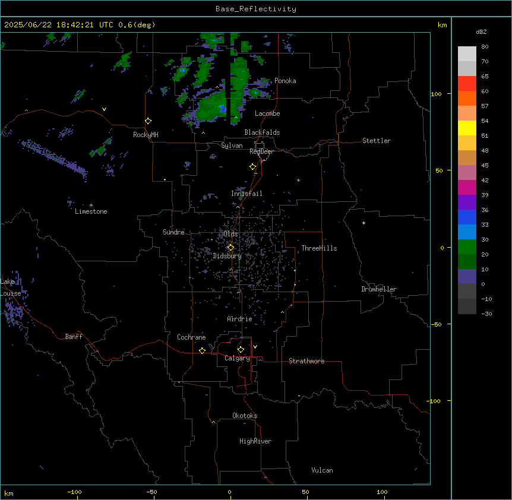Screen dimensions: 512x500
Task: Click the Blackfalds town label
Action: [262, 132]
